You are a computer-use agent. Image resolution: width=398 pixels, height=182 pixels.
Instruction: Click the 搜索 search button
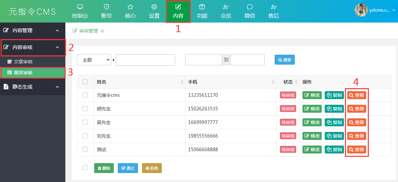pos(285,60)
